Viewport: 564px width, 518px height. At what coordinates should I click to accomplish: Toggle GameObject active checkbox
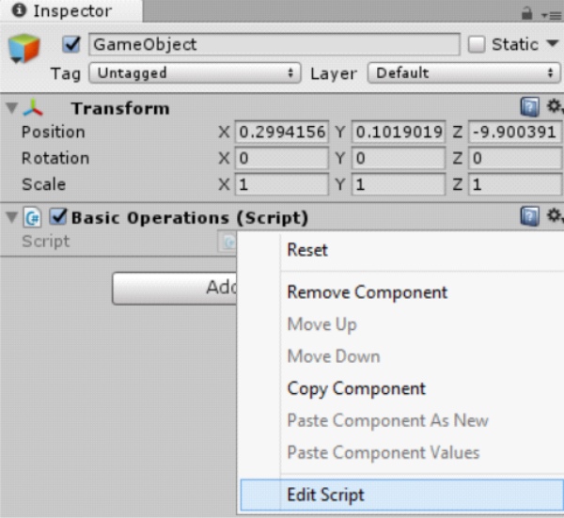coord(71,44)
